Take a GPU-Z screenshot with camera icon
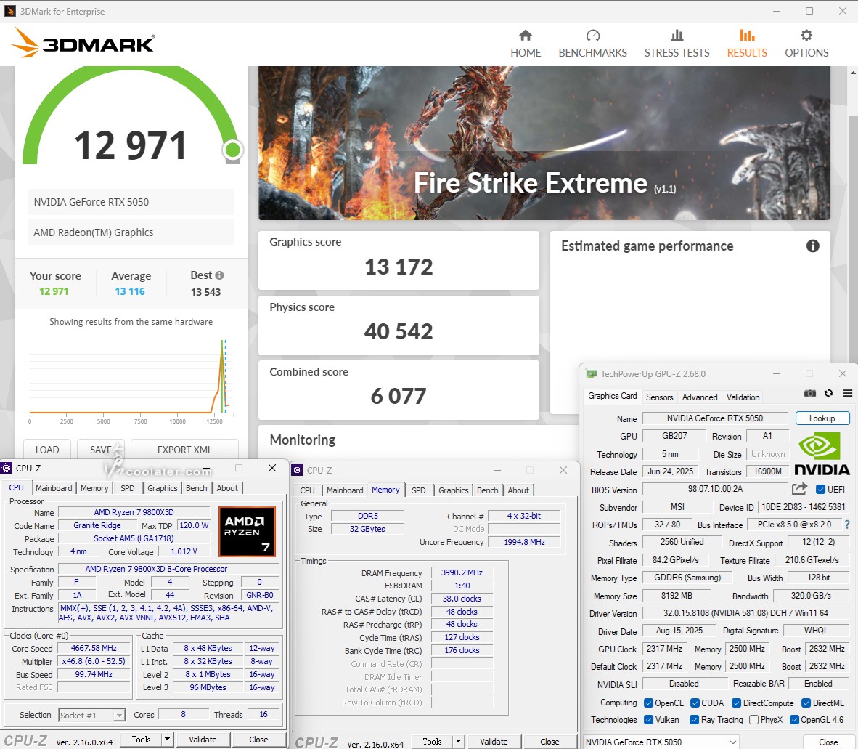The image size is (858, 749). tap(810, 393)
